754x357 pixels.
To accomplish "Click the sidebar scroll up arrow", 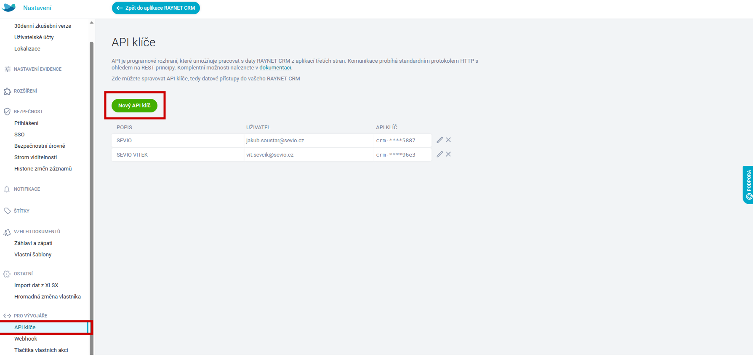I will pyautogui.click(x=91, y=23).
